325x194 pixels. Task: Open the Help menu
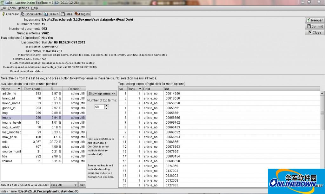34,8
